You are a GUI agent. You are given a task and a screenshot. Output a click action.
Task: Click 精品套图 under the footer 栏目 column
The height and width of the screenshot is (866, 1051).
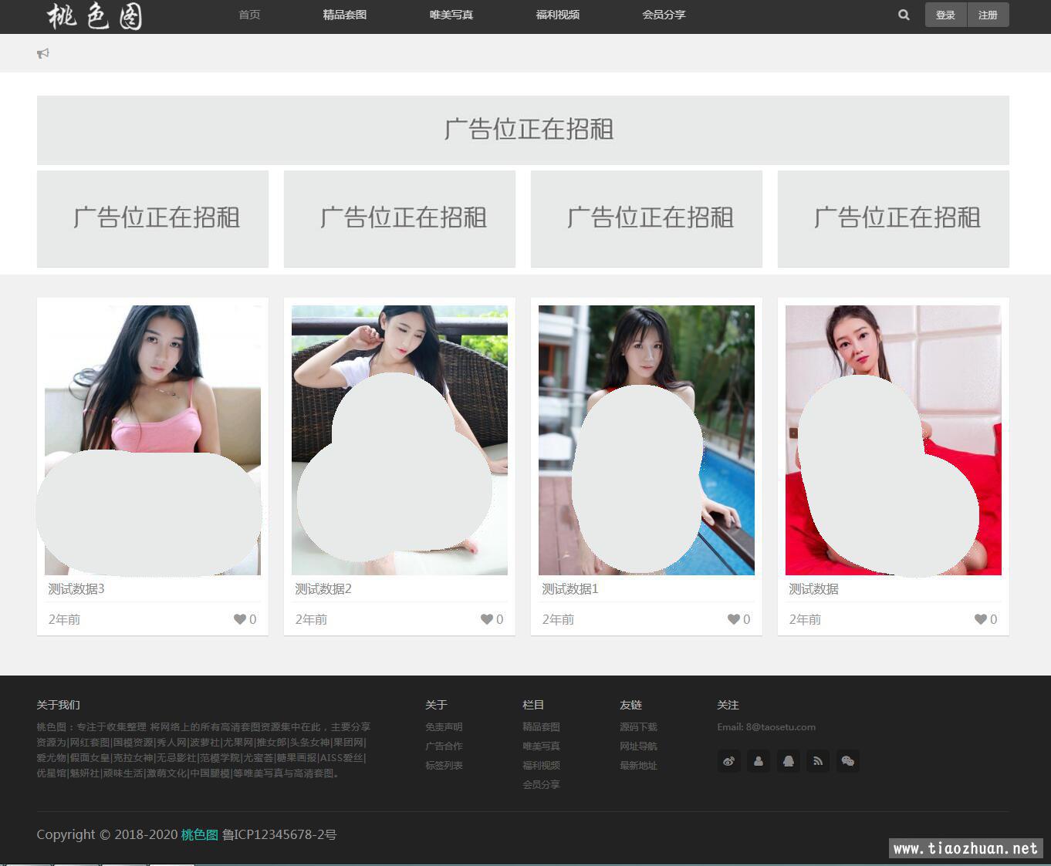pyautogui.click(x=541, y=727)
